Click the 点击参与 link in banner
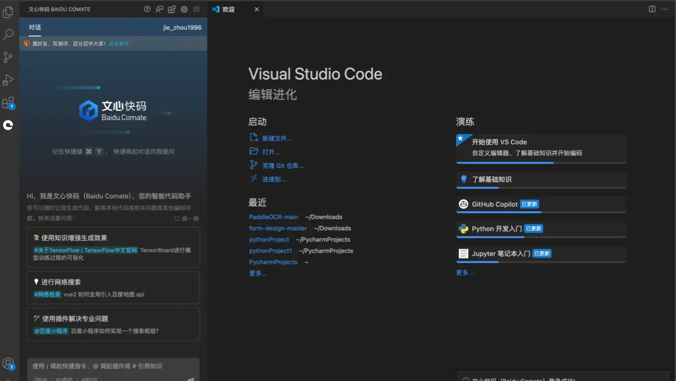Viewport: 676px width, 381px height. (x=119, y=44)
